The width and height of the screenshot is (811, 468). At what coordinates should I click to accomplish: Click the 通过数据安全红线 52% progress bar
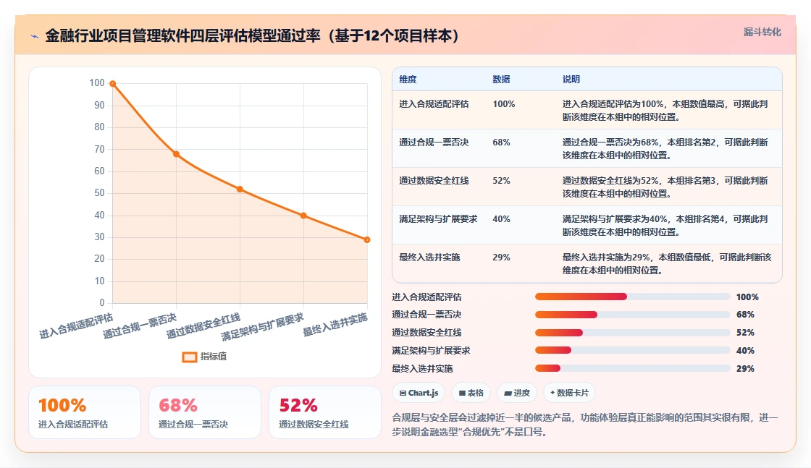point(633,333)
